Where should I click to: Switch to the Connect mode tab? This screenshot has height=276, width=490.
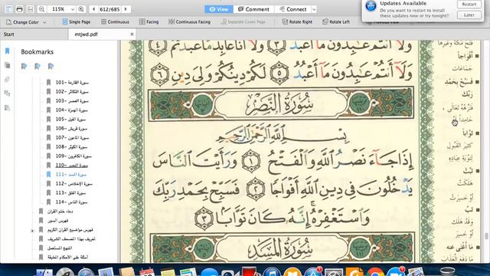click(292, 9)
